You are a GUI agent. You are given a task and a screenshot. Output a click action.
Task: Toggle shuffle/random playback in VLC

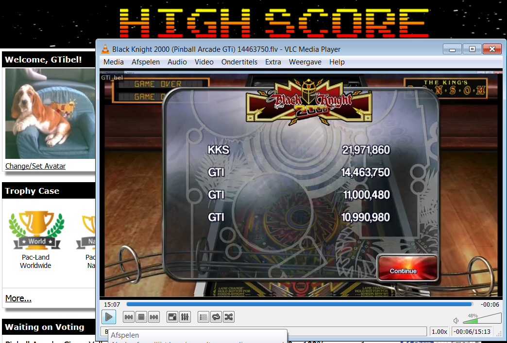[229, 317]
